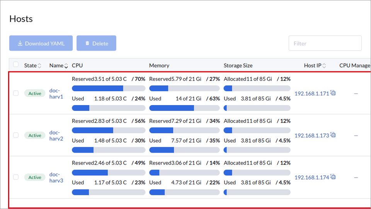The image size is (371, 209).
Task: Open the doc-harv3 host link
Action: click(56, 178)
